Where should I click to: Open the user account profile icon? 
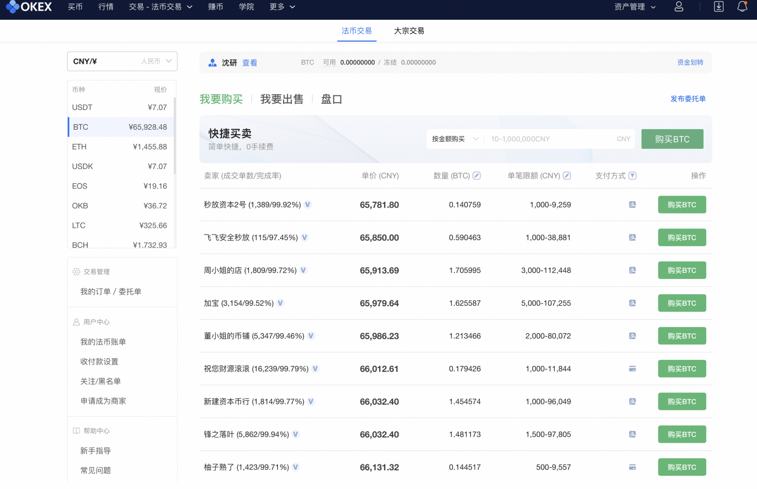679,6
